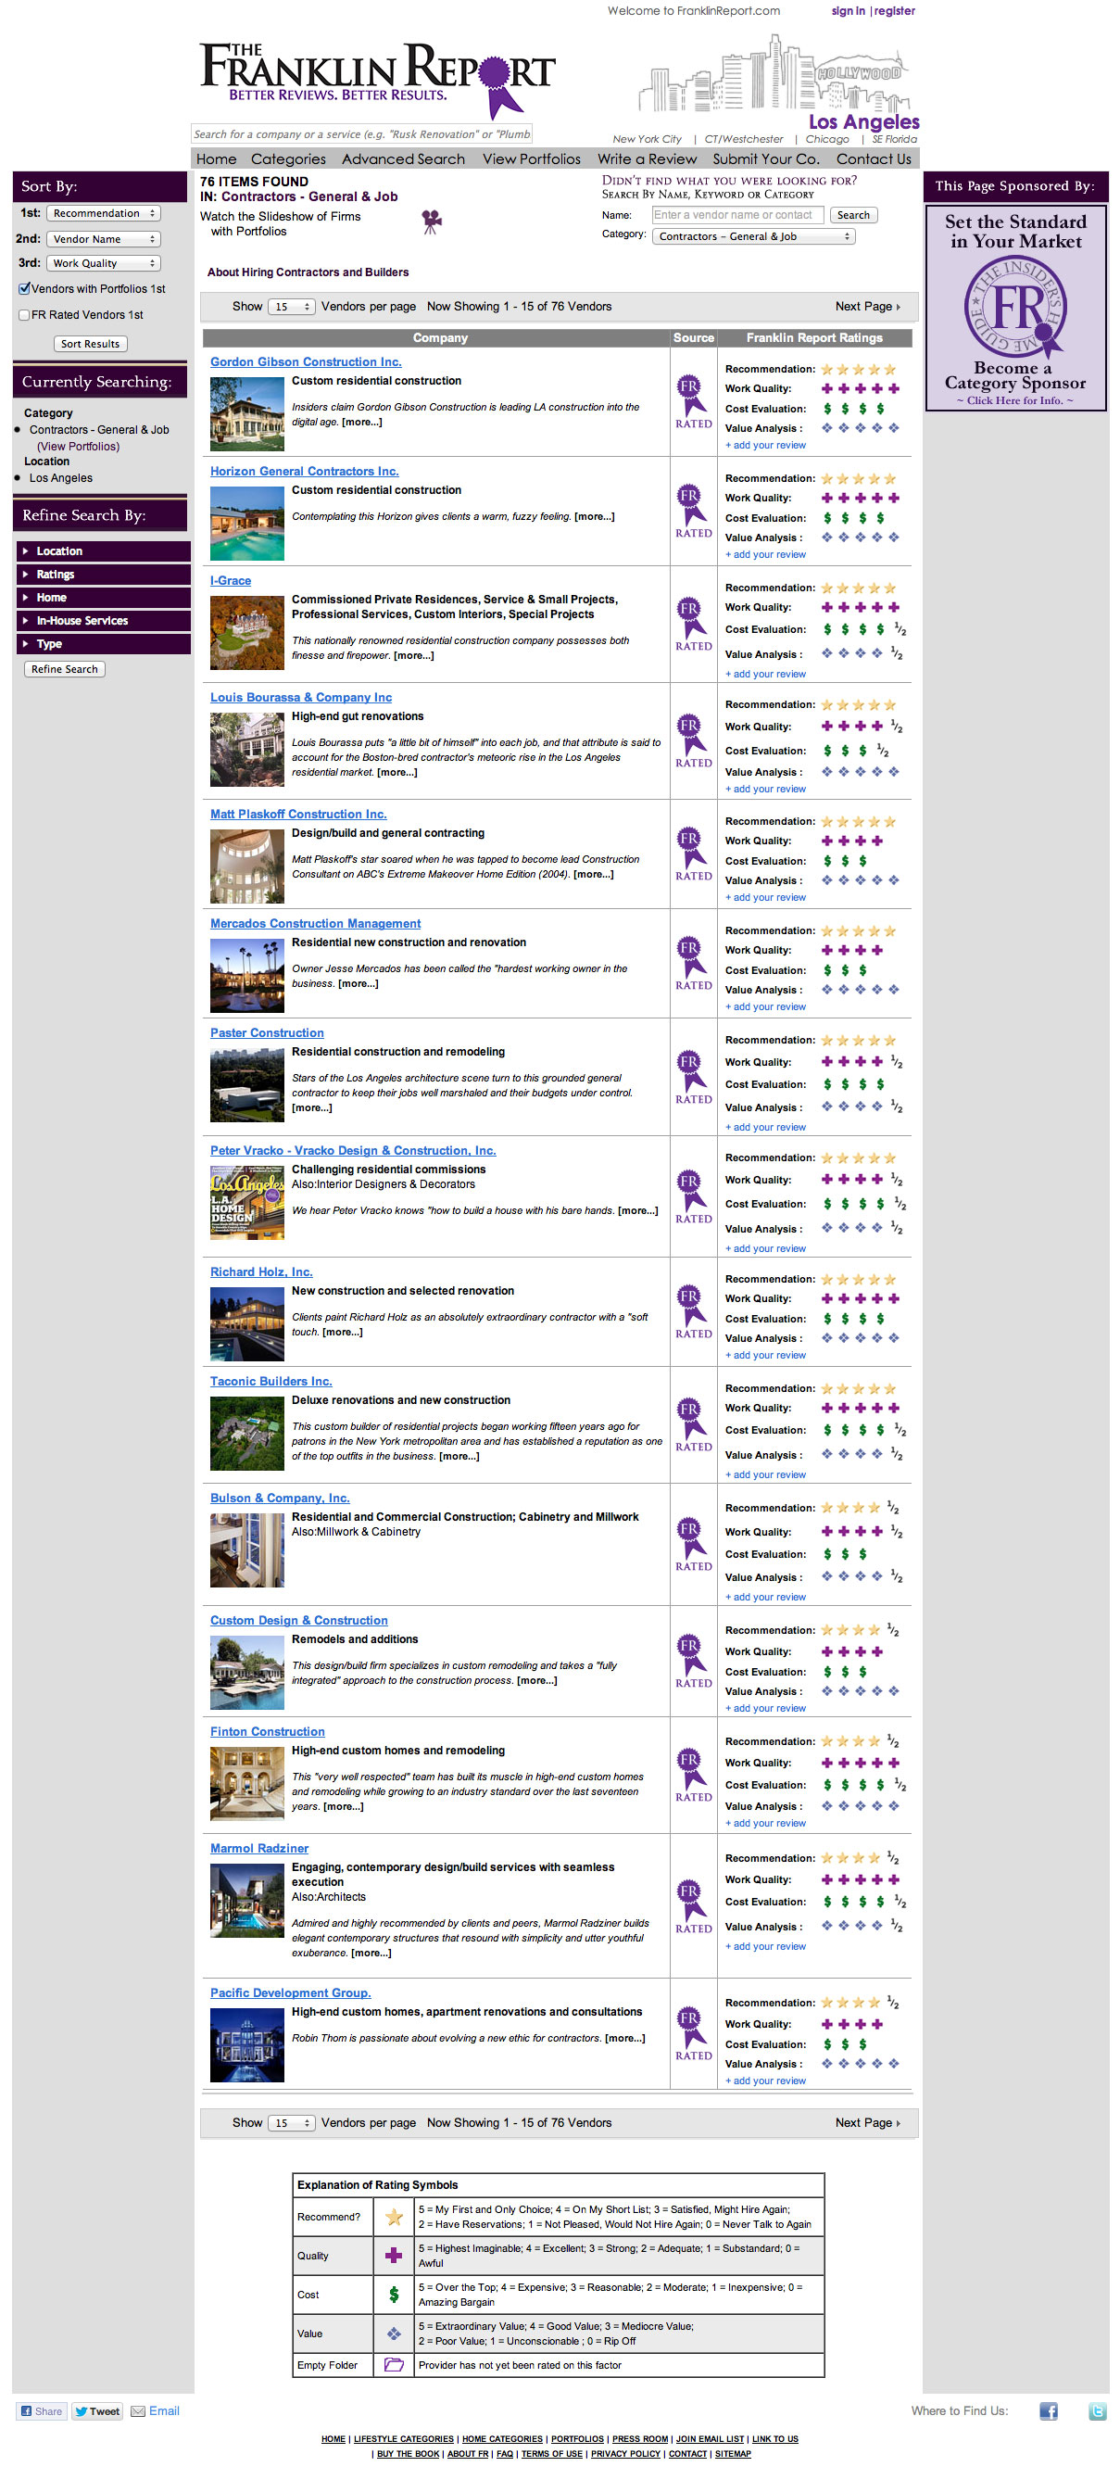The image size is (1120, 2479).
Task: Enable FR Rated Vendors 1st checkbox
Action: pyautogui.click(x=24, y=315)
